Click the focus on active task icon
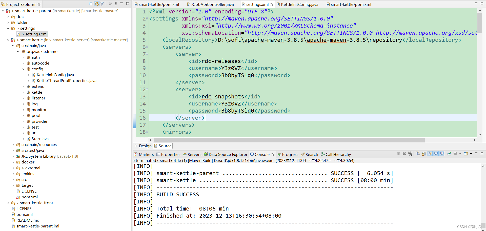The width and height of the screenshot is (486, 231). (x=110, y=4)
